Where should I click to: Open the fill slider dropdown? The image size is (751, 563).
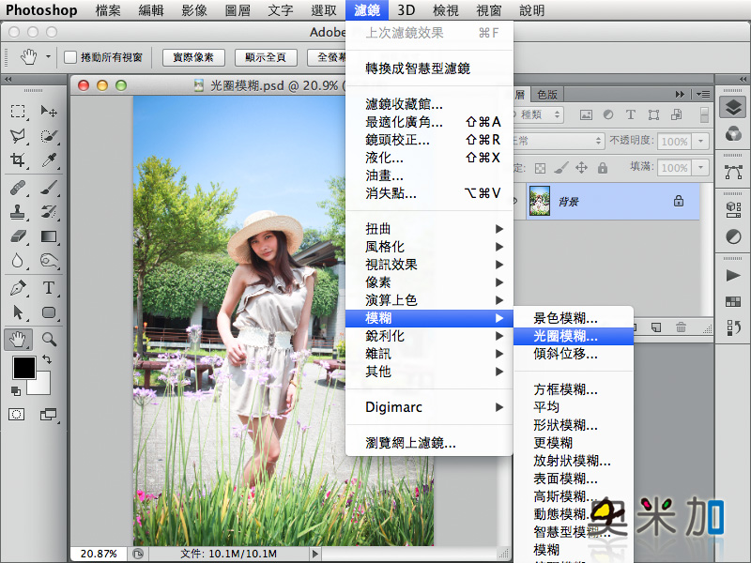[700, 168]
